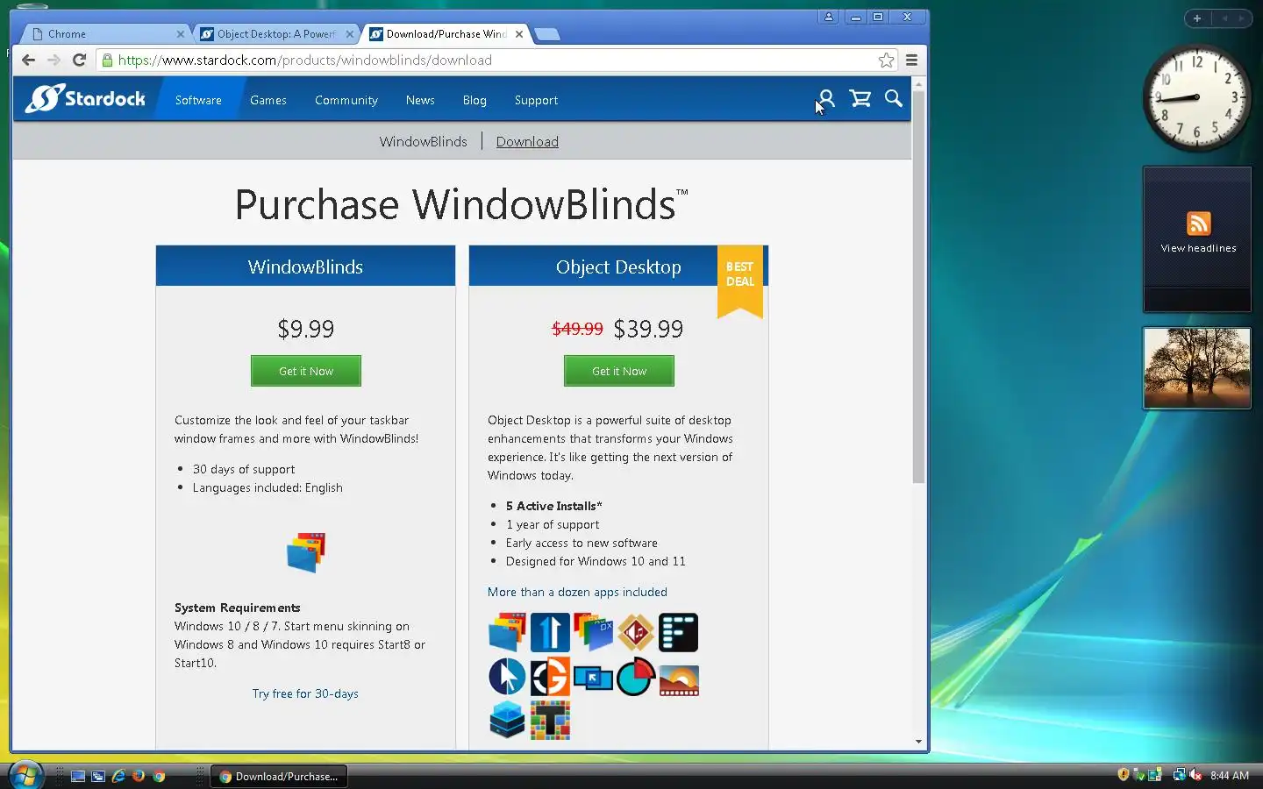Click the Object Desktop card header
Screen dimensions: 1263x789
(x=618, y=267)
